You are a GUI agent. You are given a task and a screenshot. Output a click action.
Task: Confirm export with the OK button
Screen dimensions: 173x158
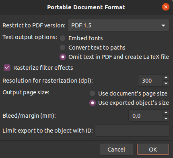coord(153,150)
